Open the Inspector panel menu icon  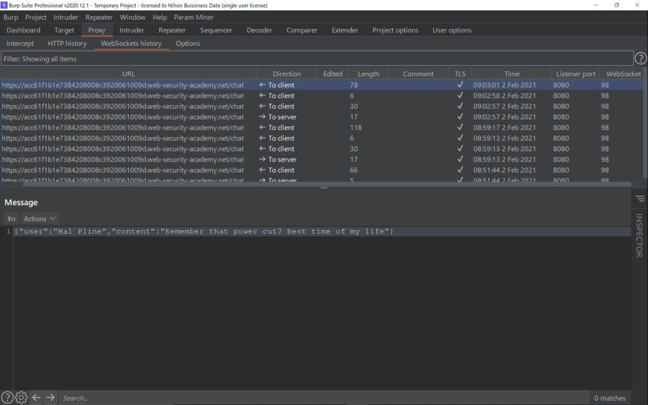pyautogui.click(x=640, y=199)
